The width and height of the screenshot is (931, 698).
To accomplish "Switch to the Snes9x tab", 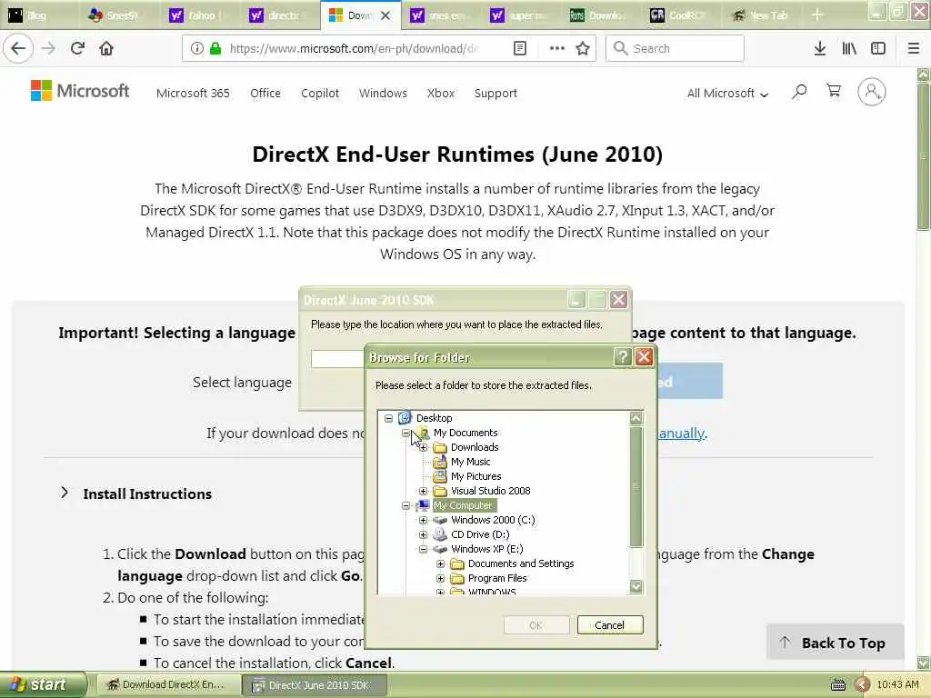I will pos(119,15).
